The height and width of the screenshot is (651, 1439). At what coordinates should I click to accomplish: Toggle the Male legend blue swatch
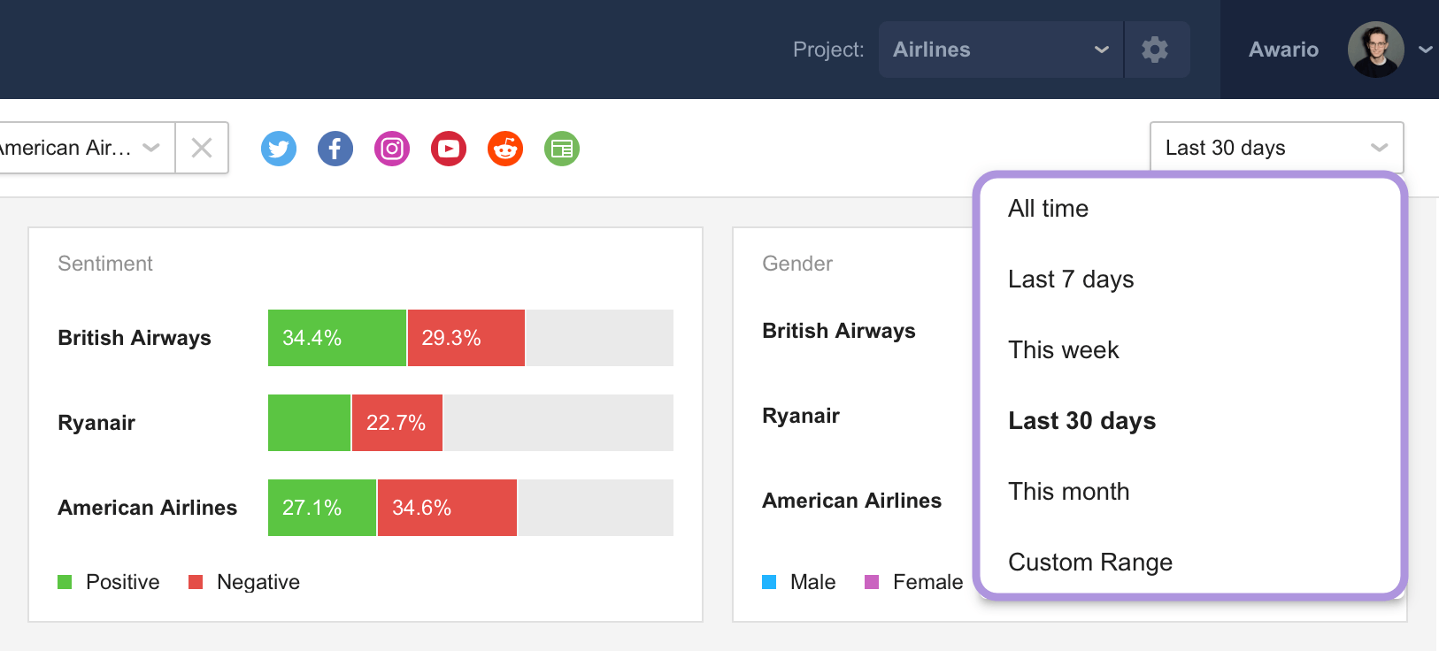pyautogui.click(x=769, y=582)
